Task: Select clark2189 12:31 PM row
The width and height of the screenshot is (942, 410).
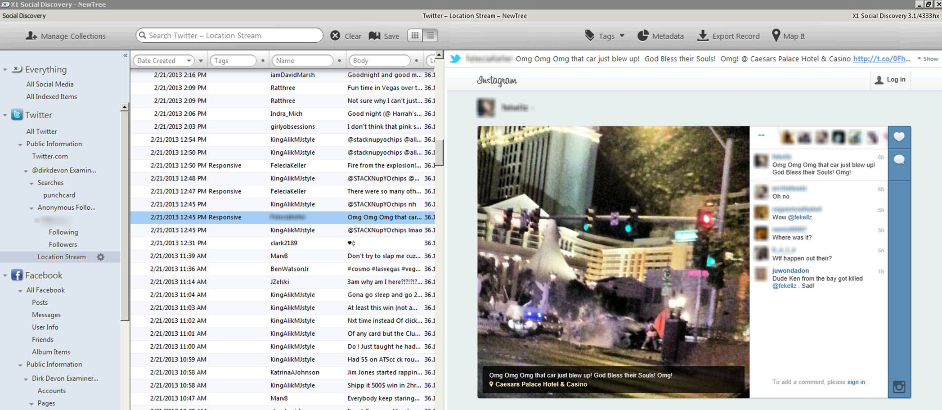Action: point(283,243)
